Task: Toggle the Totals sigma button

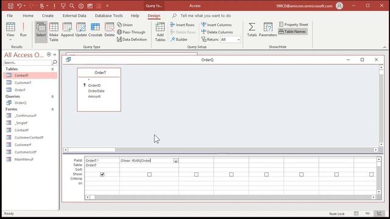Action: tap(252, 30)
